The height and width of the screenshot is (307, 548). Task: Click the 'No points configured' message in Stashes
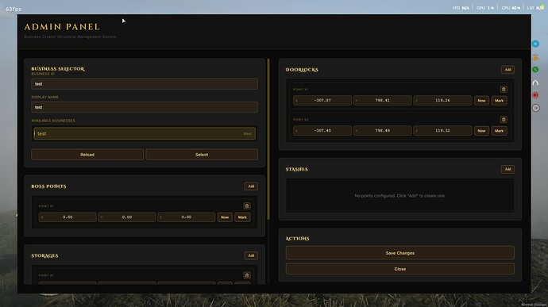(x=400, y=196)
